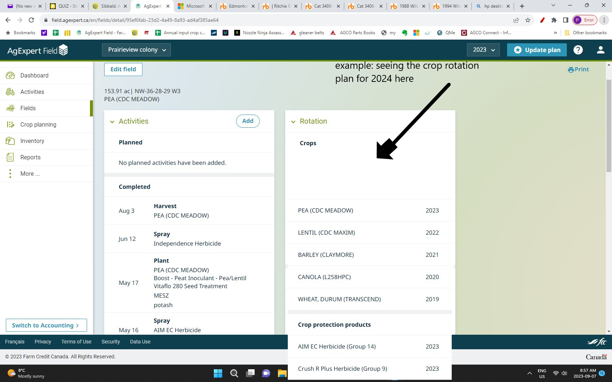
Task: Collapse the Activities section chevron
Action: click(112, 122)
